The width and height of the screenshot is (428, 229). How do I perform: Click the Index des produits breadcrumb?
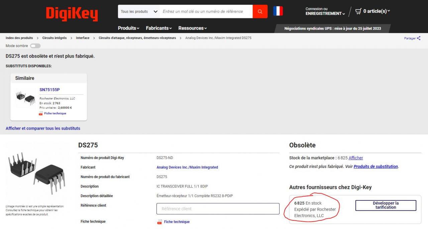tap(19, 38)
